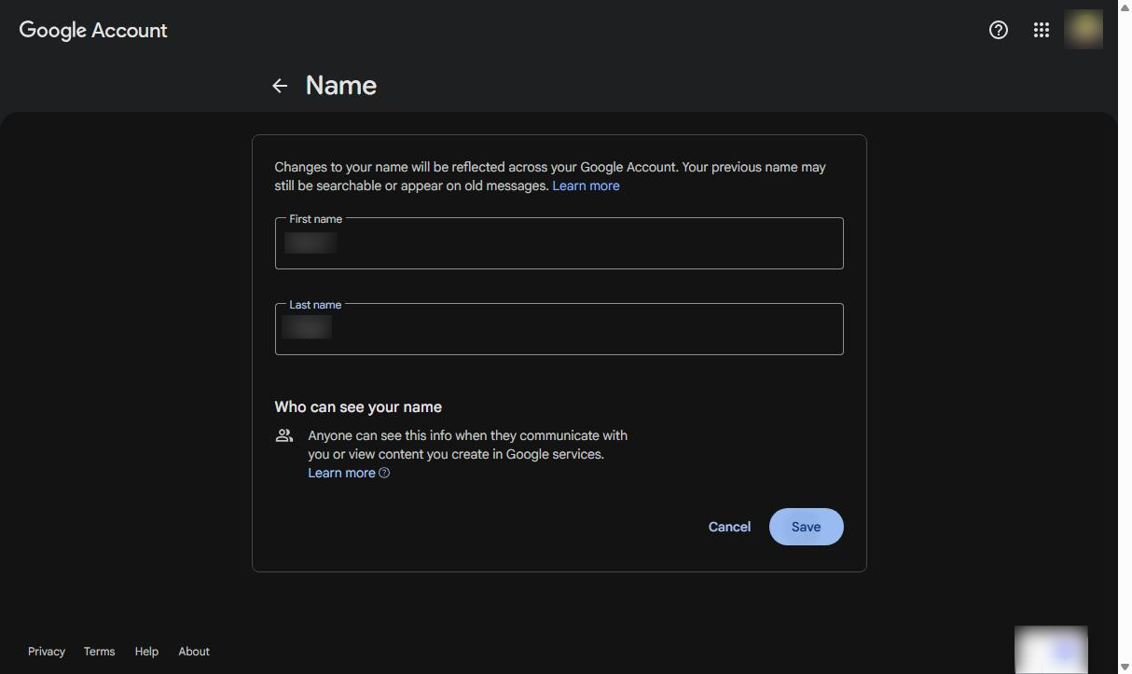
Task: Open the About footer link
Action: pos(194,652)
